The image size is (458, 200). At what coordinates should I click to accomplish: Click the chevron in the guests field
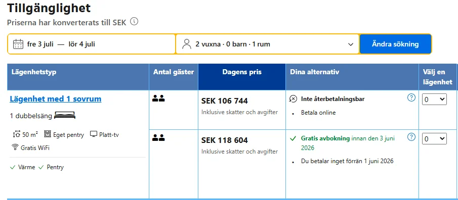coord(351,44)
